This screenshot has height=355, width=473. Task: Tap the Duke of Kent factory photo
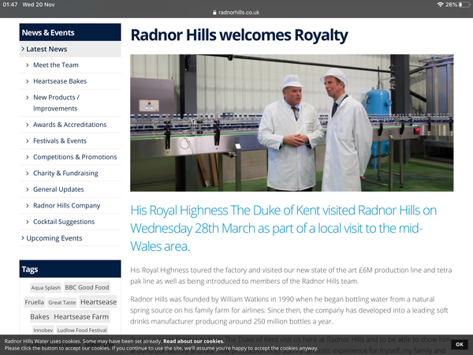(292, 123)
